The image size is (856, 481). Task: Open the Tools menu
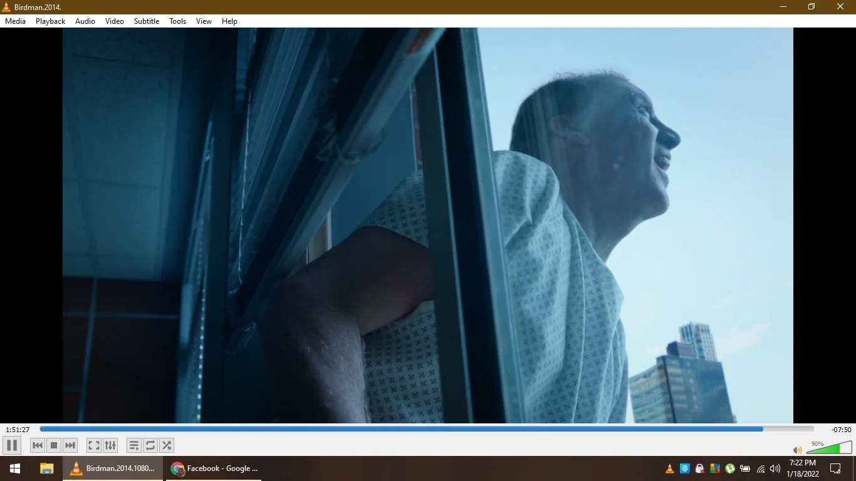tap(178, 21)
